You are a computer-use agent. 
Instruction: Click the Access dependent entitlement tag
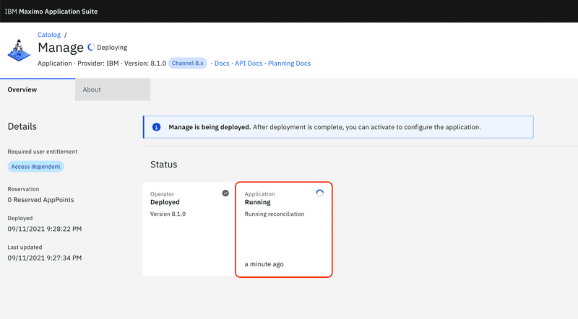point(35,167)
